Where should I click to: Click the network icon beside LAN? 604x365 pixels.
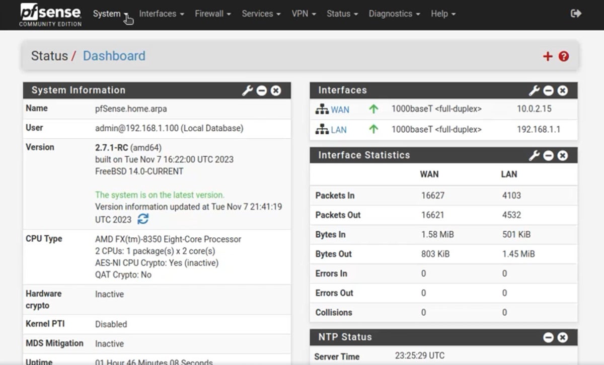pos(322,129)
